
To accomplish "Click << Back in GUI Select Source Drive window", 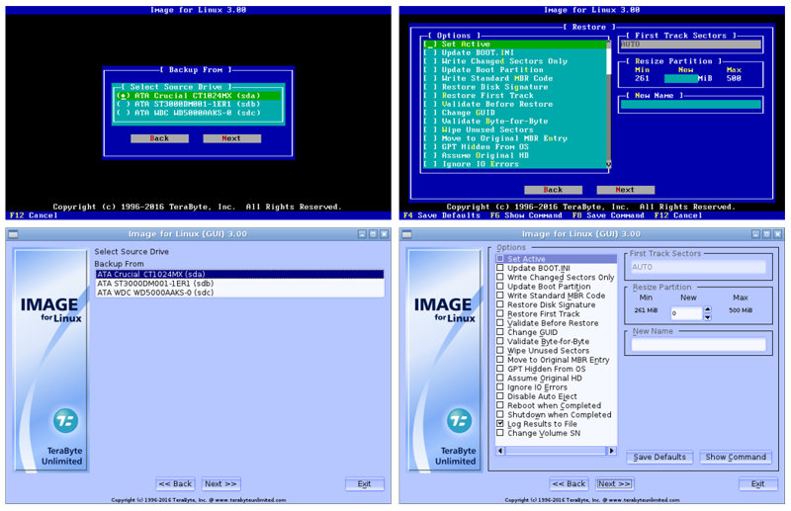I will point(175,483).
